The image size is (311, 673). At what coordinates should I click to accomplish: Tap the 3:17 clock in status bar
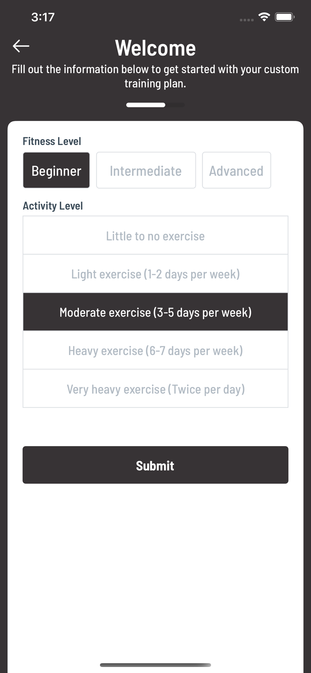click(43, 17)
